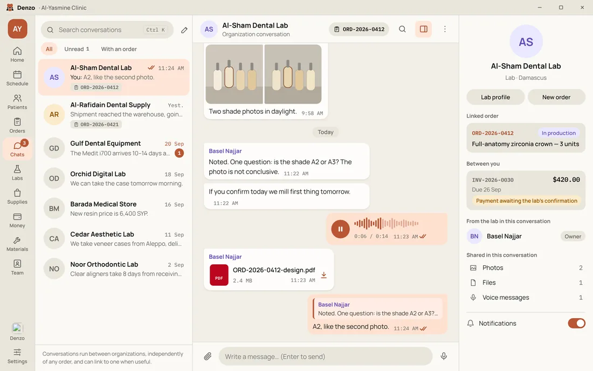Image resolution: width=593 pixels, height=371 pixels.
Task: Open the Al-Sham Dental Lab conversation
Action: coord(114,77)
